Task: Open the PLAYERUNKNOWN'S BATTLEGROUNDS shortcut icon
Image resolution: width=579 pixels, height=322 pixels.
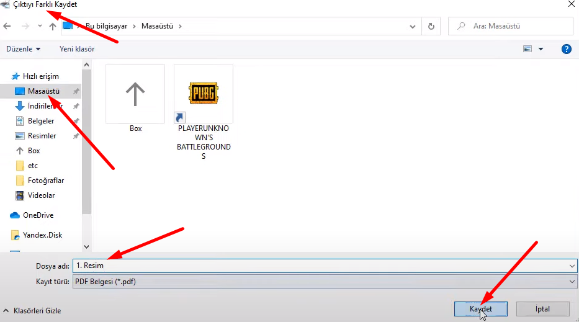Action: (x=203, y=94)
